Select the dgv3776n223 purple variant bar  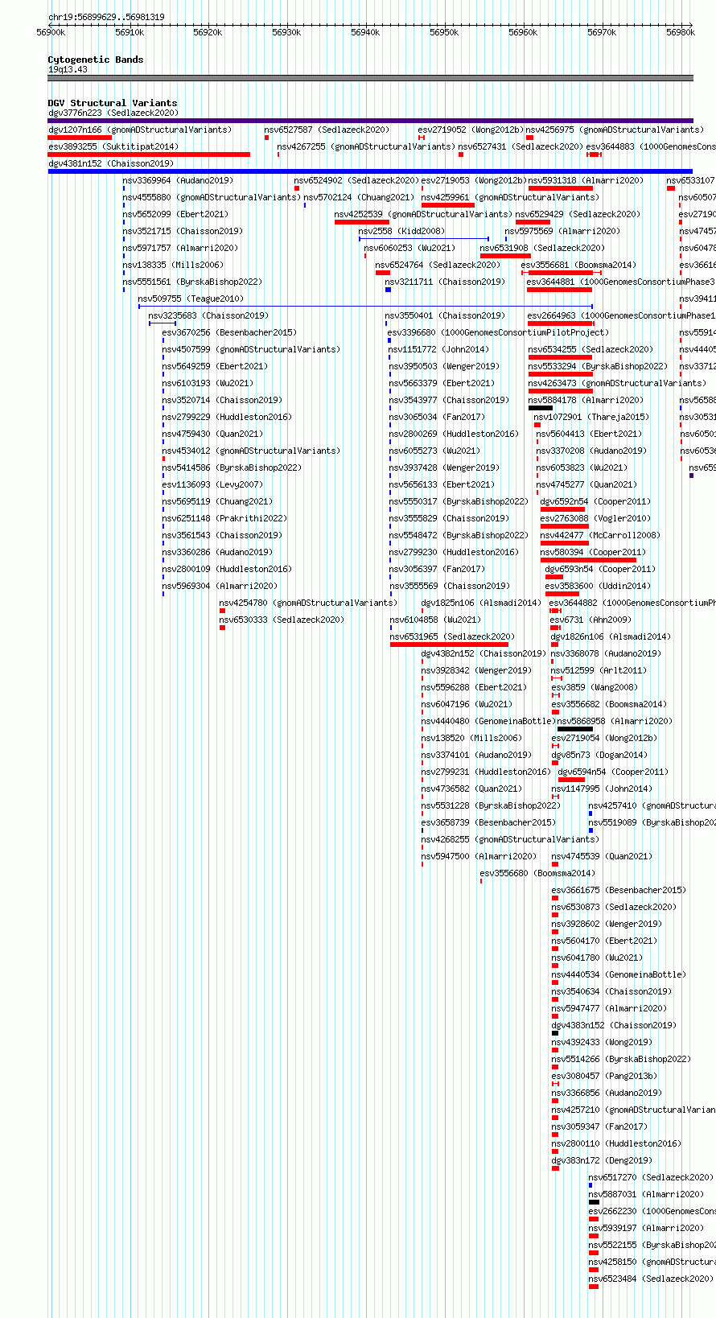[x=370, y=121]
